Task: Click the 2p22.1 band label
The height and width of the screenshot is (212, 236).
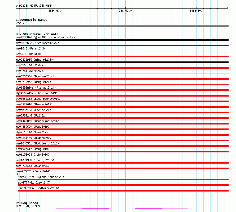Action: [21, 23]
